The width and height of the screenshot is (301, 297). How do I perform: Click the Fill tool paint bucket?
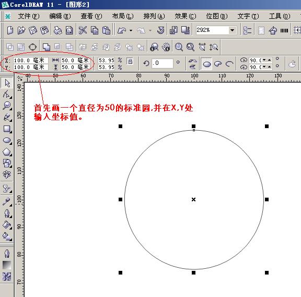pos(7,225)
